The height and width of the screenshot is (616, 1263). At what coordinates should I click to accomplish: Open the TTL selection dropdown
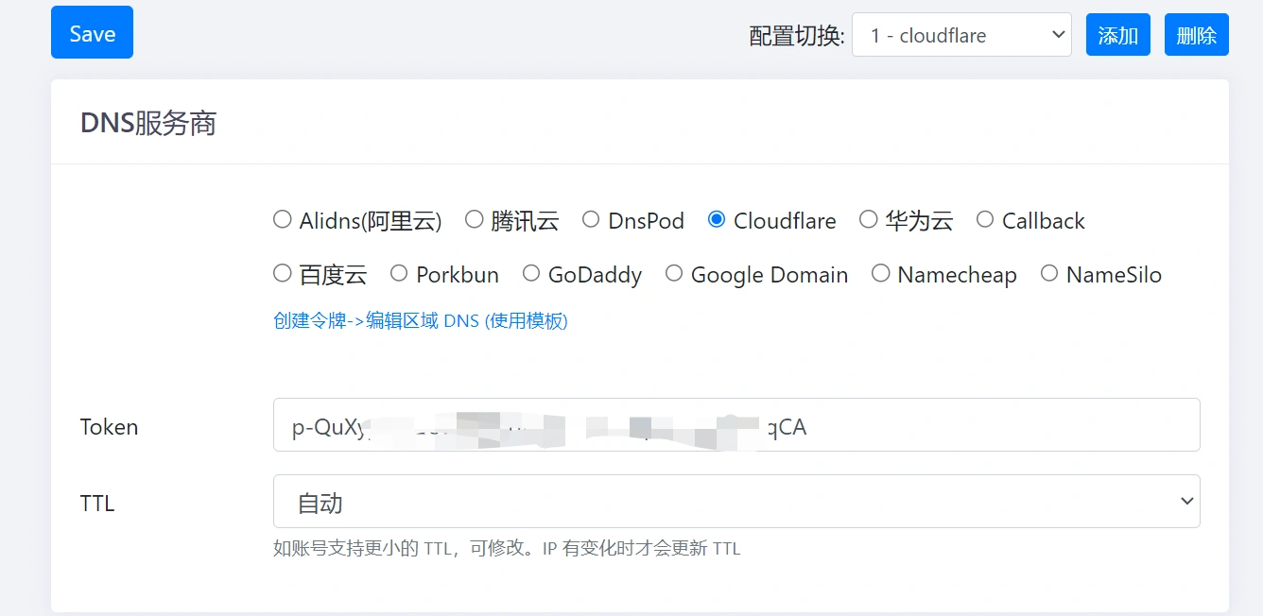pos(736,501)
